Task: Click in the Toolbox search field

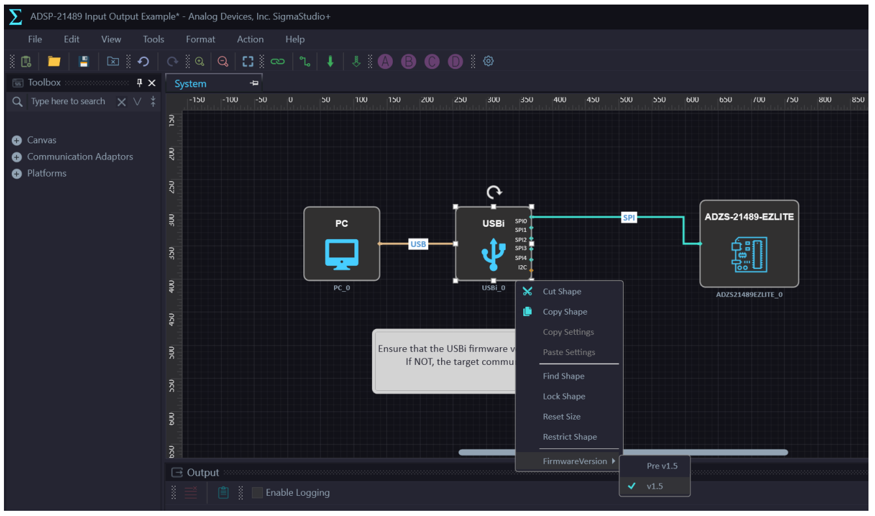Action: point(69,102)
